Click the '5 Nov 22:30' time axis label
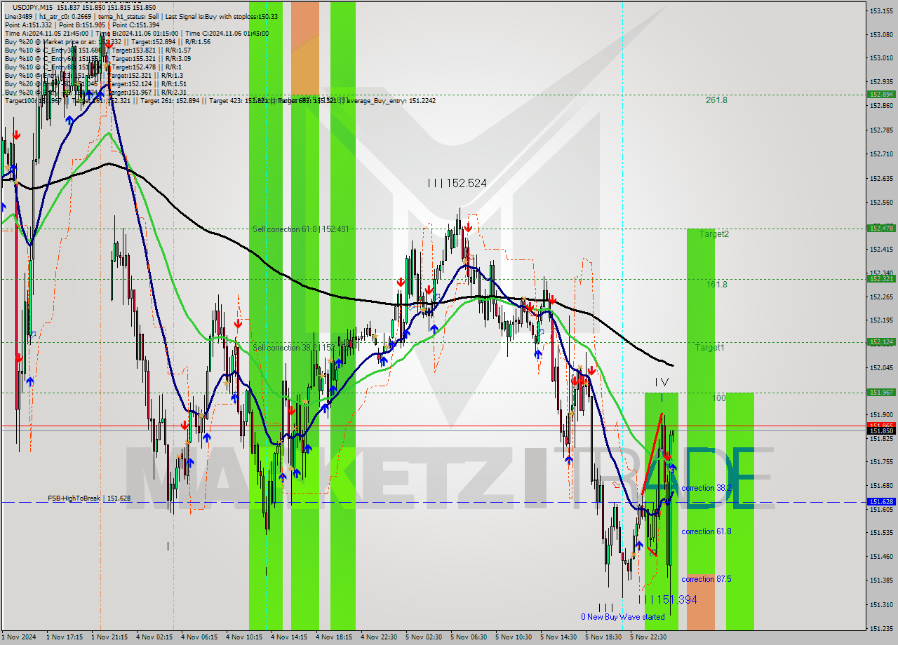The width and height of the screenshot is (898, 645). (648, 637)
